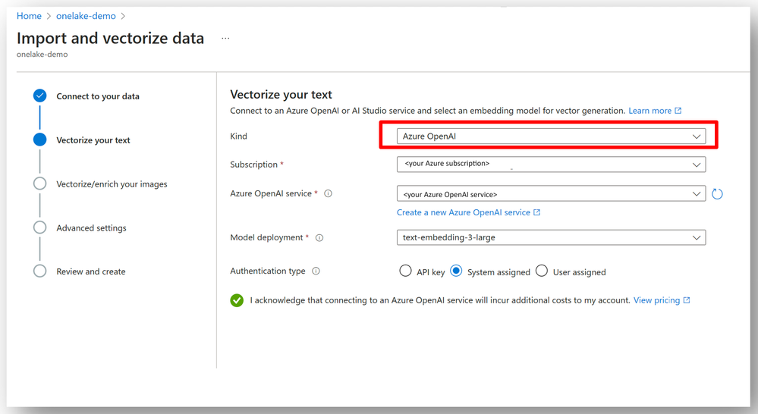Open the Kind dropdown showing Azure OpenAI
758x414 pixels.
(551, 136)
